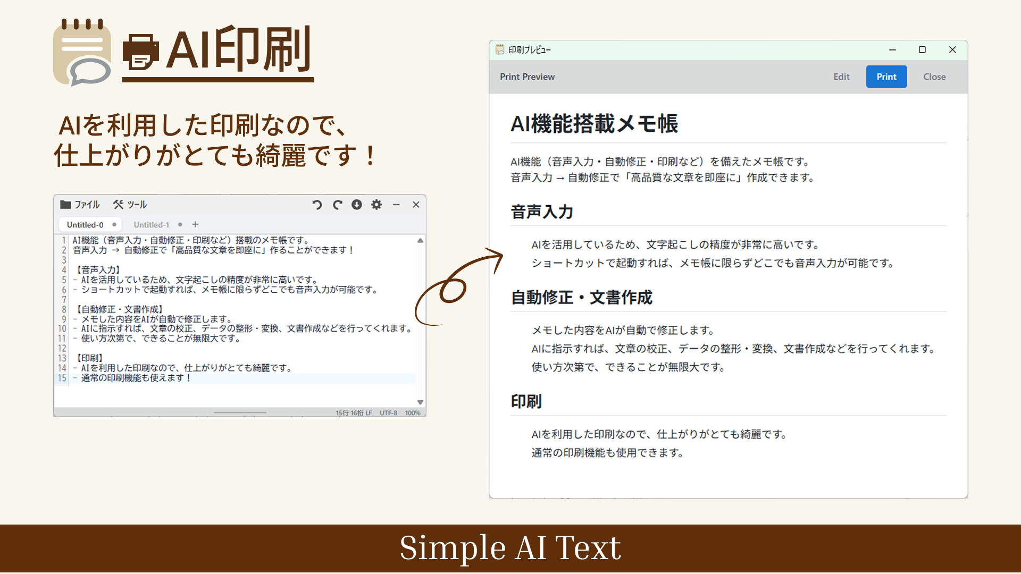Click the notepad app icon in 印刷プレビュー title bar
Screen dimensions: 1021x574
(x=500, y=49)
